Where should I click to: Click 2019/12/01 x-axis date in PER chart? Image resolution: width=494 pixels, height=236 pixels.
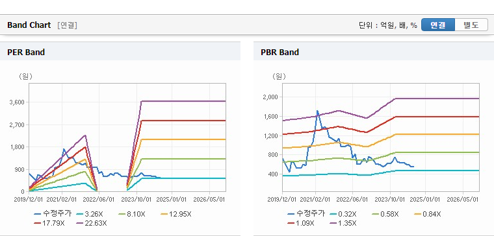click(29, 200)
